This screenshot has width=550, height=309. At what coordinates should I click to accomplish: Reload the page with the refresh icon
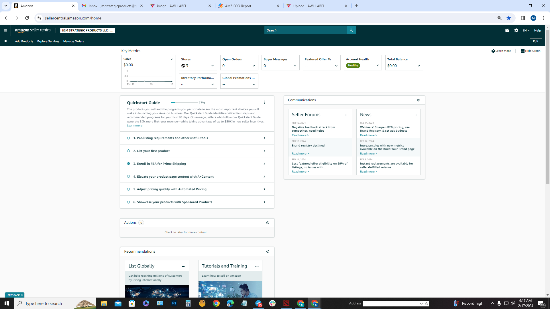[x=27, y=18]
